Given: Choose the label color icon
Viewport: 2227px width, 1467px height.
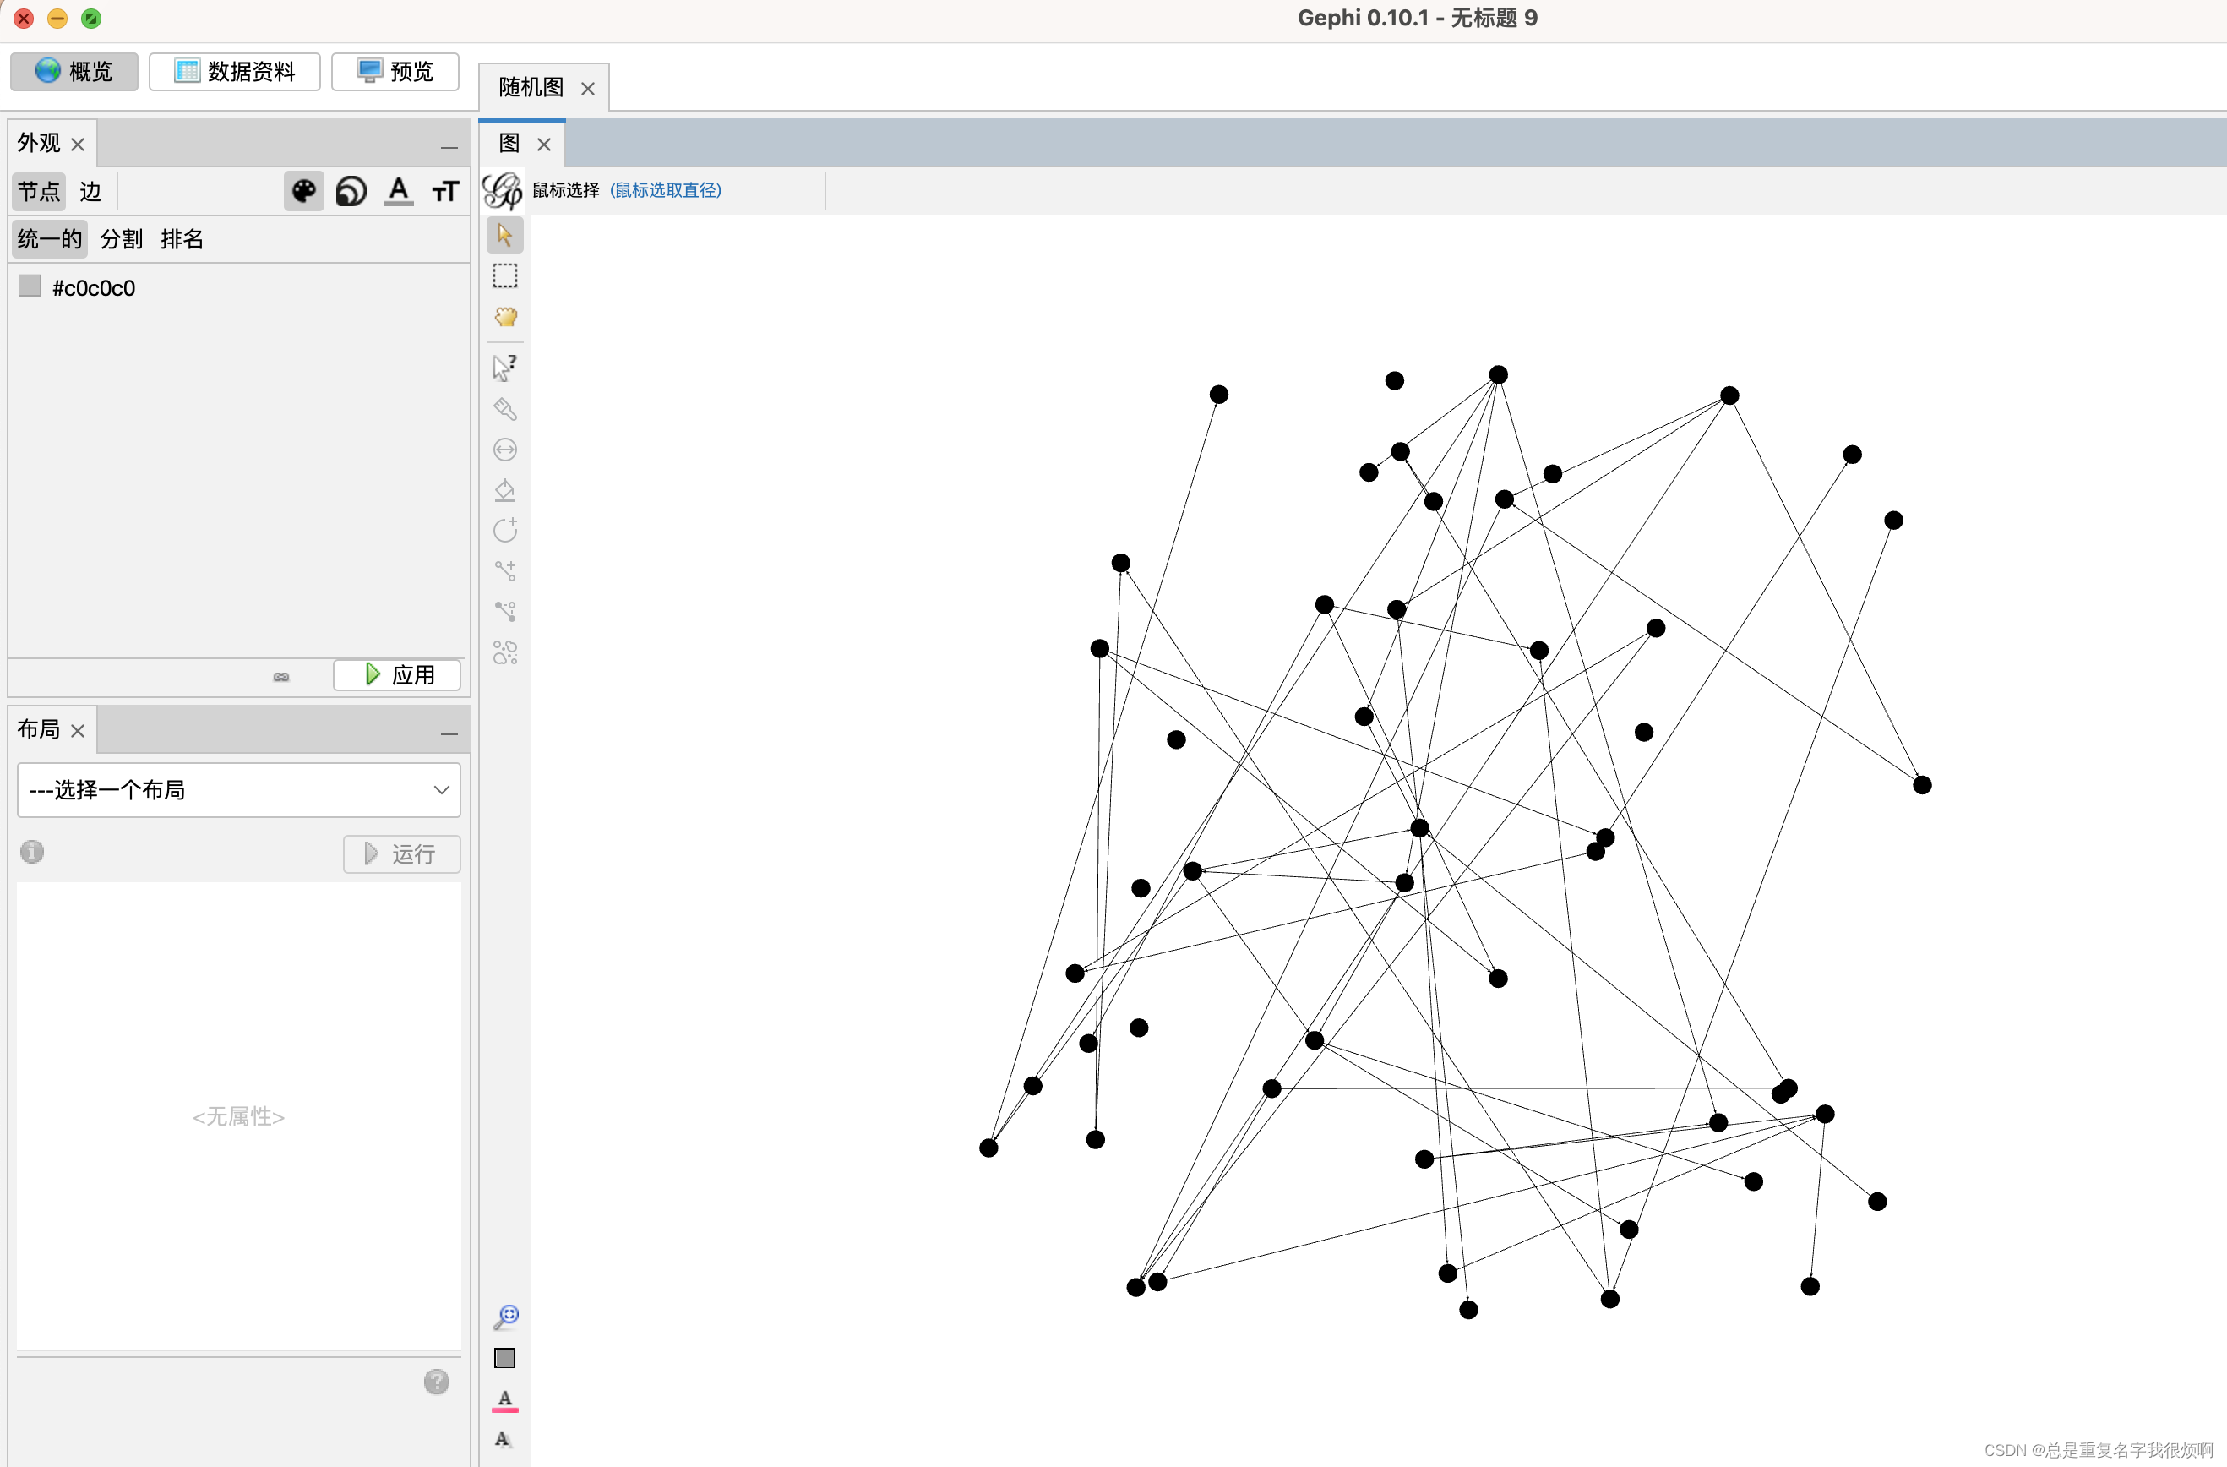Looking at the screenshot, I should tap(399, 191).
